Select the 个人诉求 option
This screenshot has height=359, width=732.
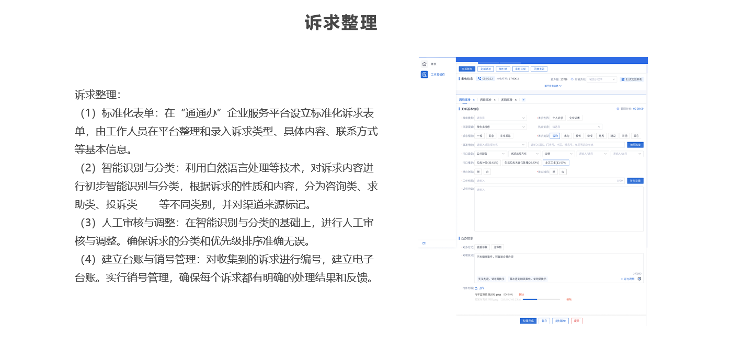pyautogui.click(x=558, y=118)
